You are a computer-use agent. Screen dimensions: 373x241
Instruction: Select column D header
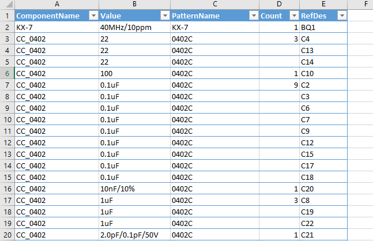point(279,4)
